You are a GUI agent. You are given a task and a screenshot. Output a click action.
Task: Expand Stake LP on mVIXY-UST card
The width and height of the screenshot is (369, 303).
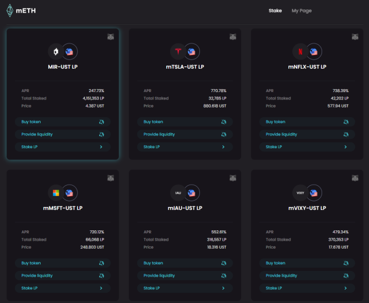(x=307, y=288)
